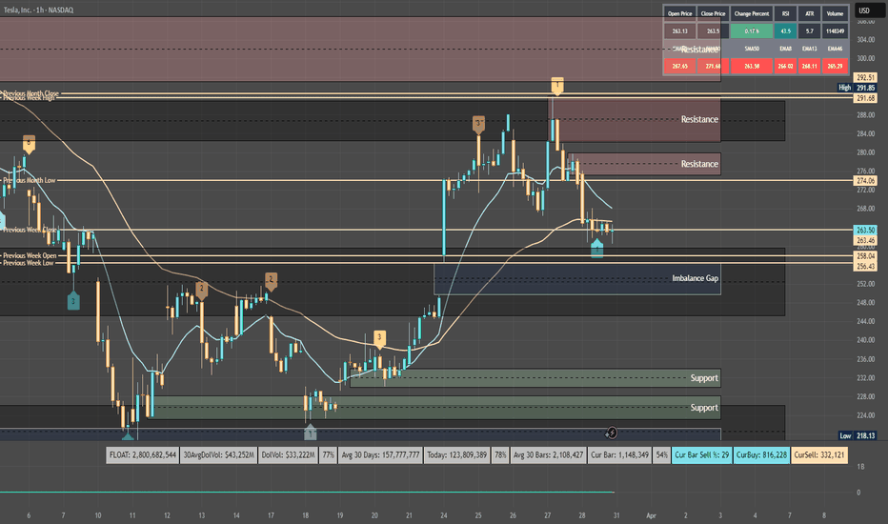The image size is (888, 524).
Task: Click the 30AvgDolVol: $43,252M stat
Action: tap(218, 454)
